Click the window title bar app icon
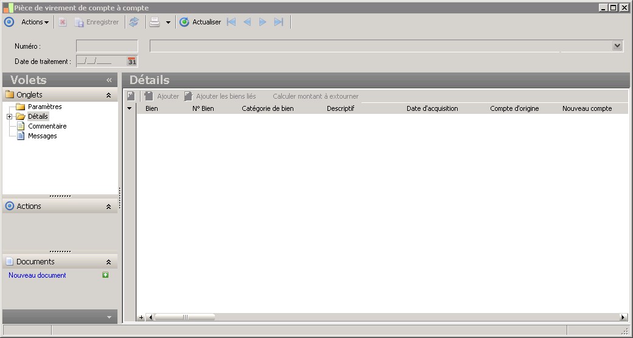This screenshot has height=338, width=633. [8, 8]
